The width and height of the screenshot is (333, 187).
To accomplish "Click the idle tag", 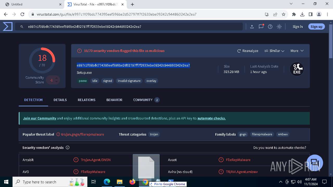I will point(95,81).
